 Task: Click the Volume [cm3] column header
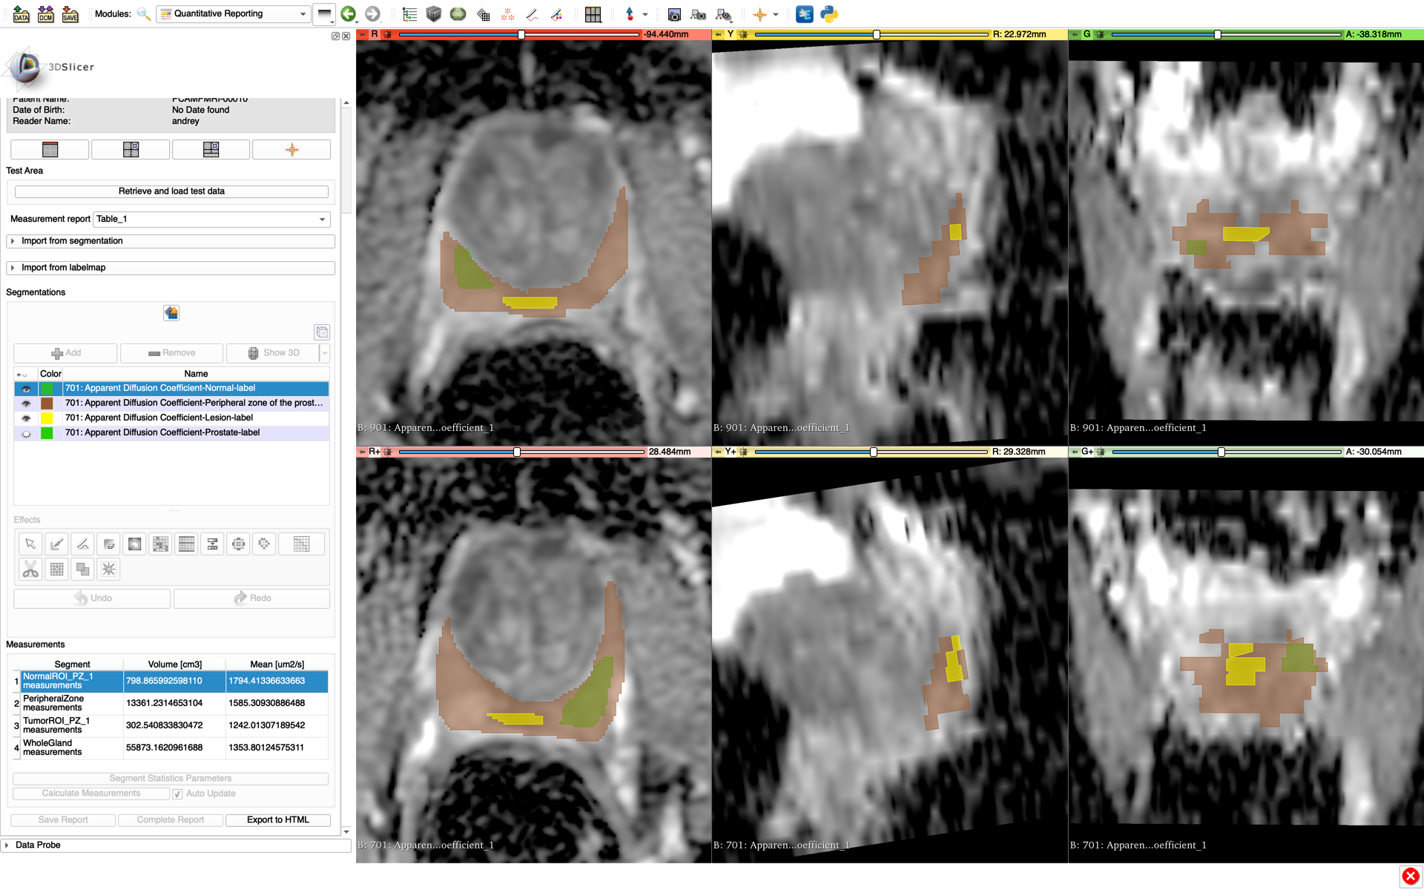pyautogui.click(x=174, y=665)
